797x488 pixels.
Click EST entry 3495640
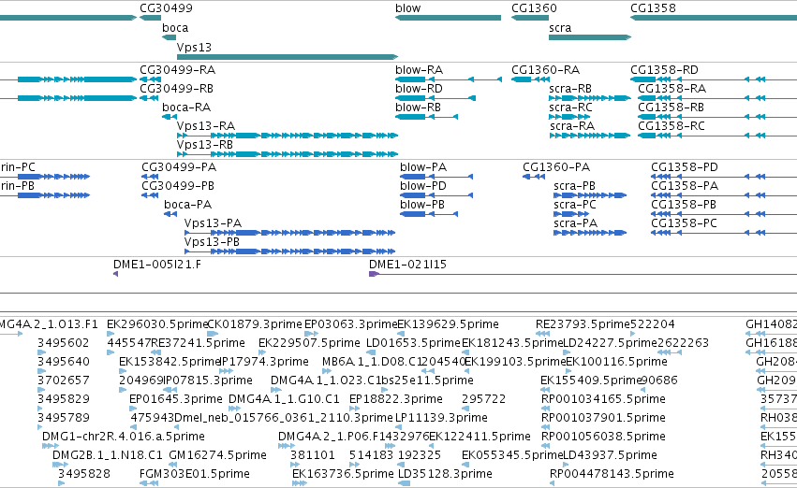pos(64,362)
